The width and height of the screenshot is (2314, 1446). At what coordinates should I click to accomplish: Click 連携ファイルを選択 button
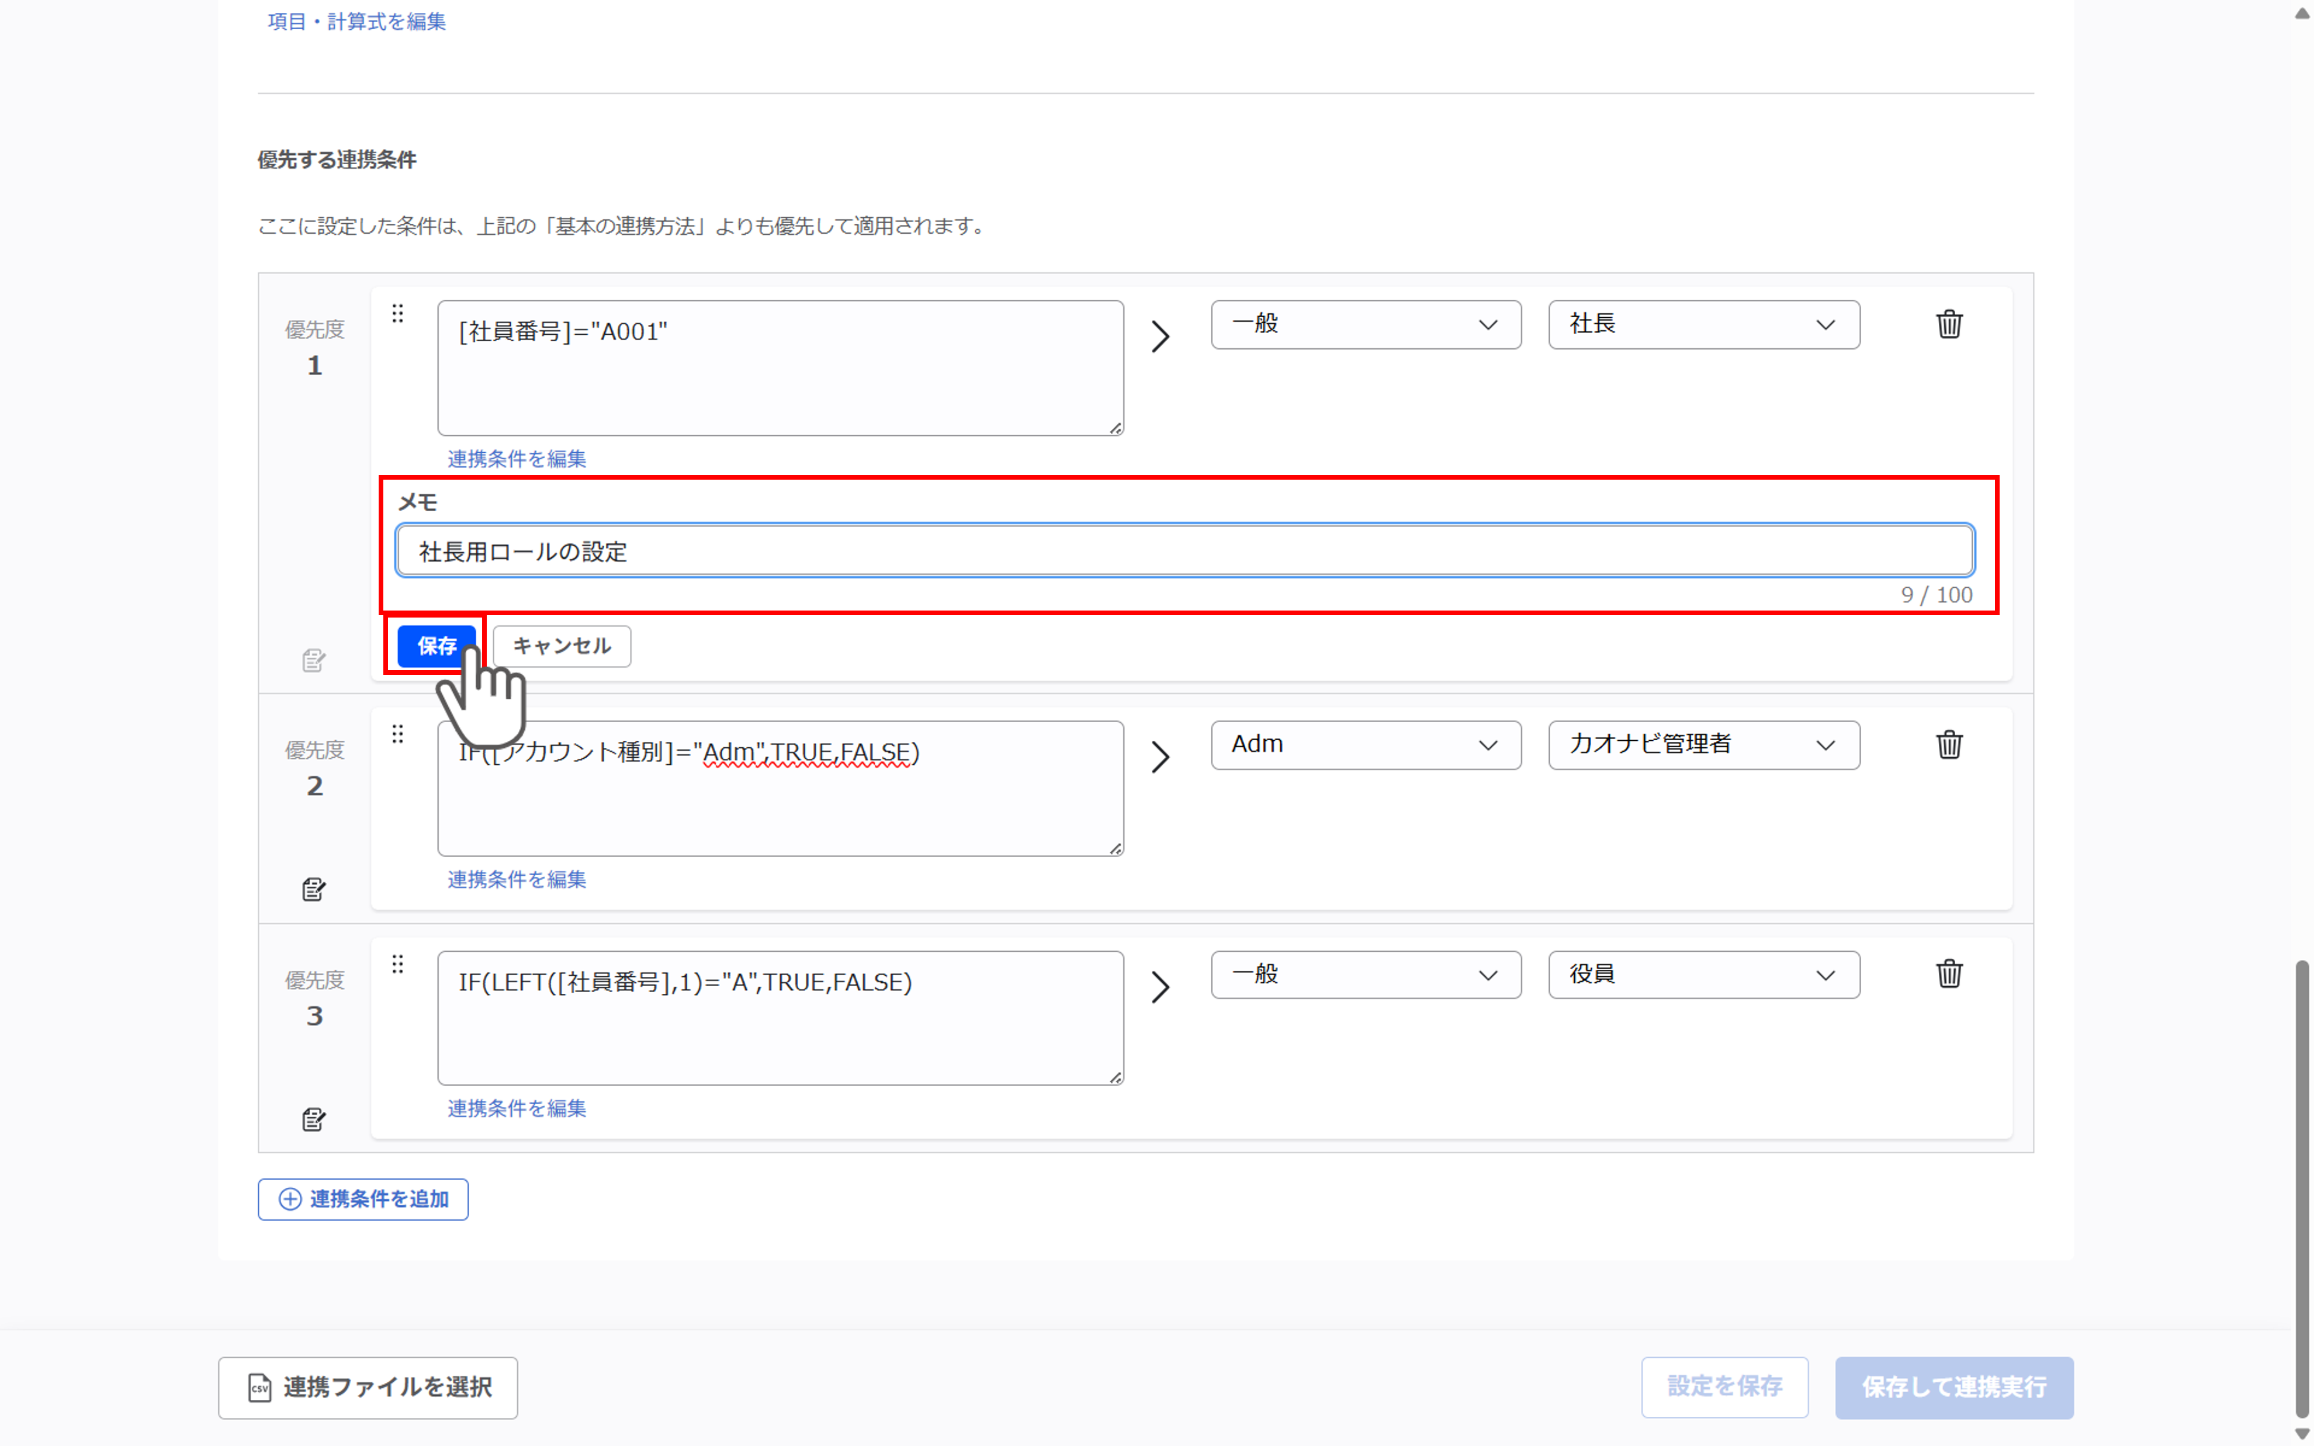[367, 1387]
